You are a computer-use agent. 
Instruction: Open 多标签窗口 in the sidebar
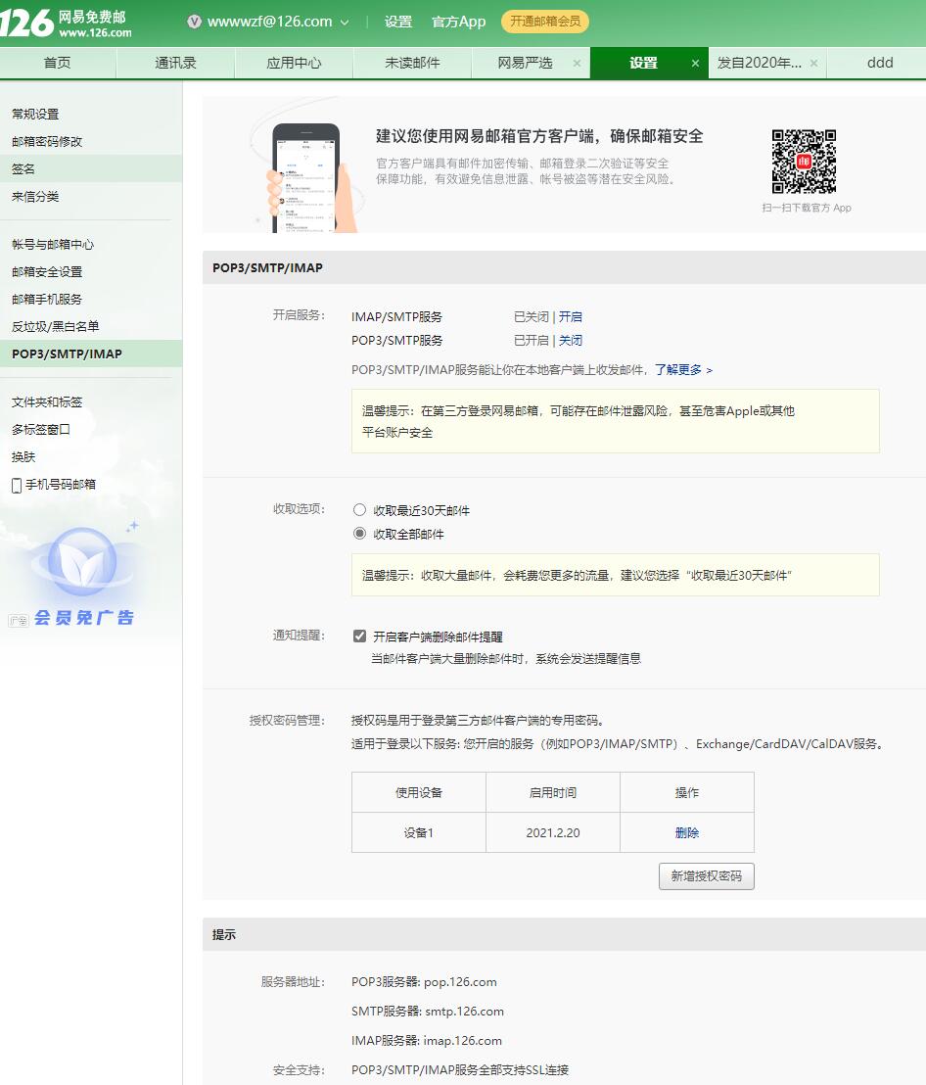click(x=41, y=430)
